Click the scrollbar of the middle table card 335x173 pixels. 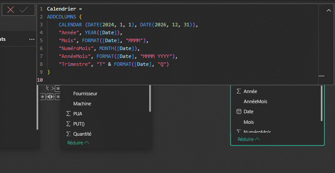pos(150,98)
